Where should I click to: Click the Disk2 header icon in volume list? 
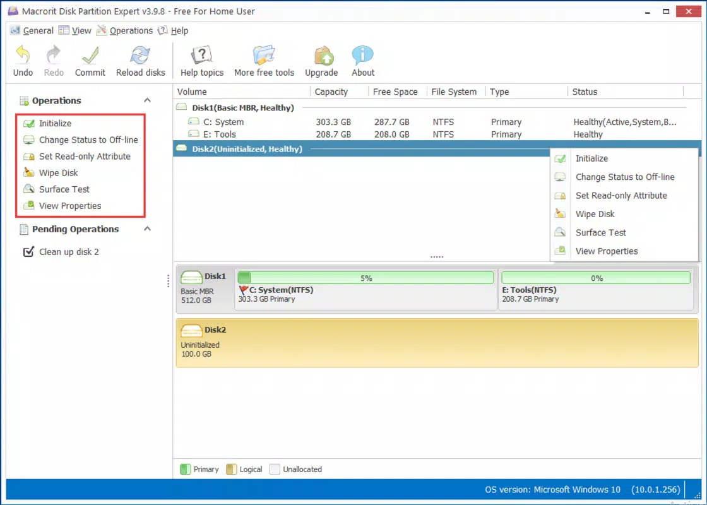(181, 148)
